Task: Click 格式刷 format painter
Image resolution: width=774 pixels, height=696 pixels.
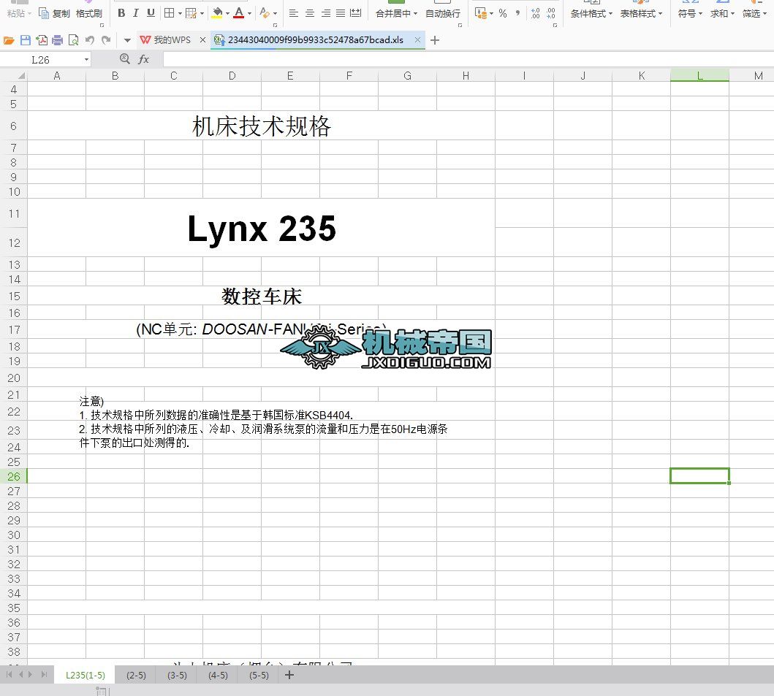Action: (89, 13)
